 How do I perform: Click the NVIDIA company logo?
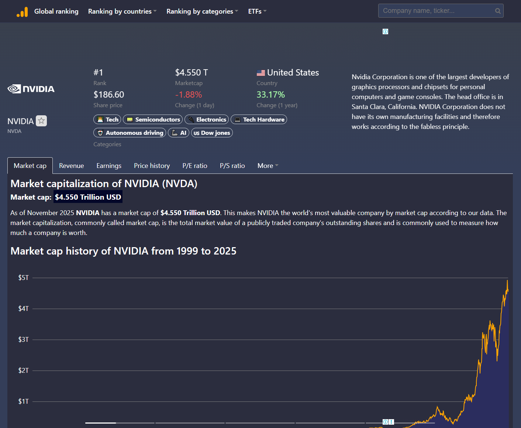tap(31, 89)
